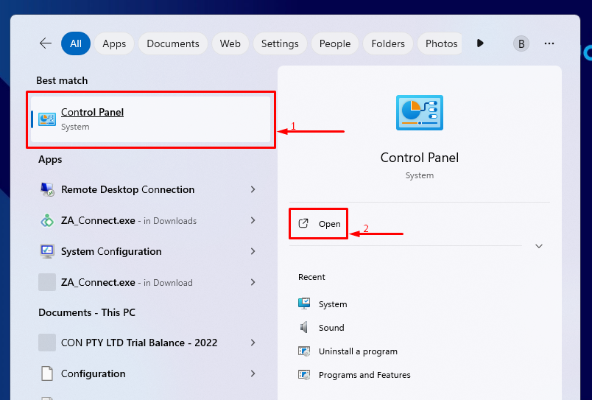Open System from the Recent list
Image resolution: width=592 pixels, height=400 pixels.
[333, 304]
